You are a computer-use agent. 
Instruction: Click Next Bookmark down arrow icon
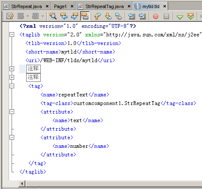108,16
